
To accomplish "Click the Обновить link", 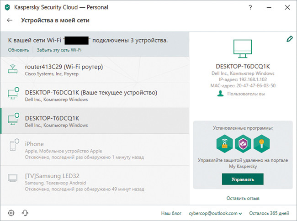I will 18,50.
